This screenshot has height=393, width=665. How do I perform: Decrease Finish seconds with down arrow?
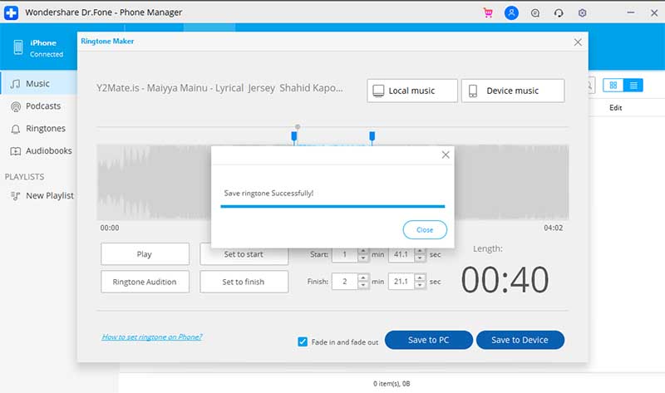pos(420,285)
